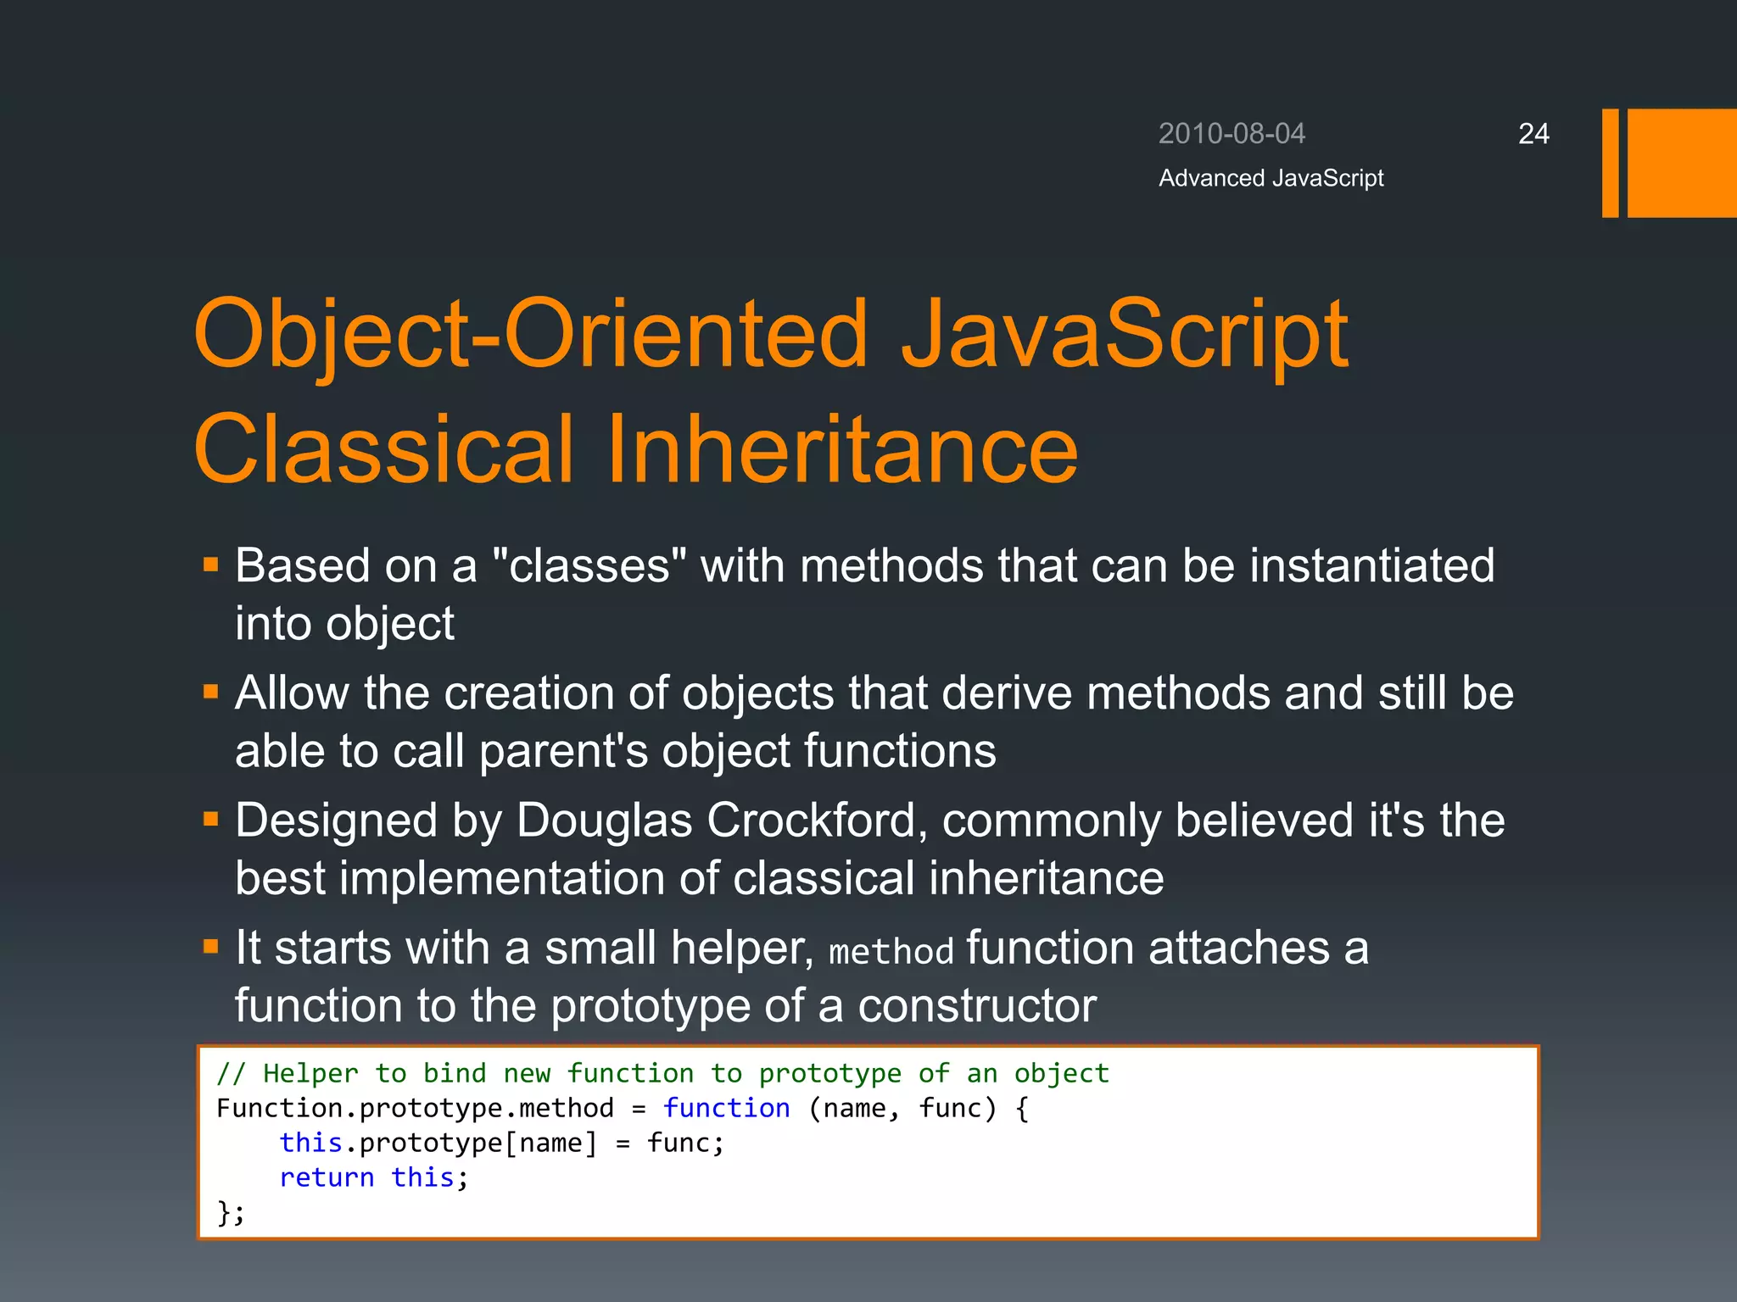Click the 'Classical Inheritance' subtitle line
Screen dimensions: 1737x1302
pos(636,449)
